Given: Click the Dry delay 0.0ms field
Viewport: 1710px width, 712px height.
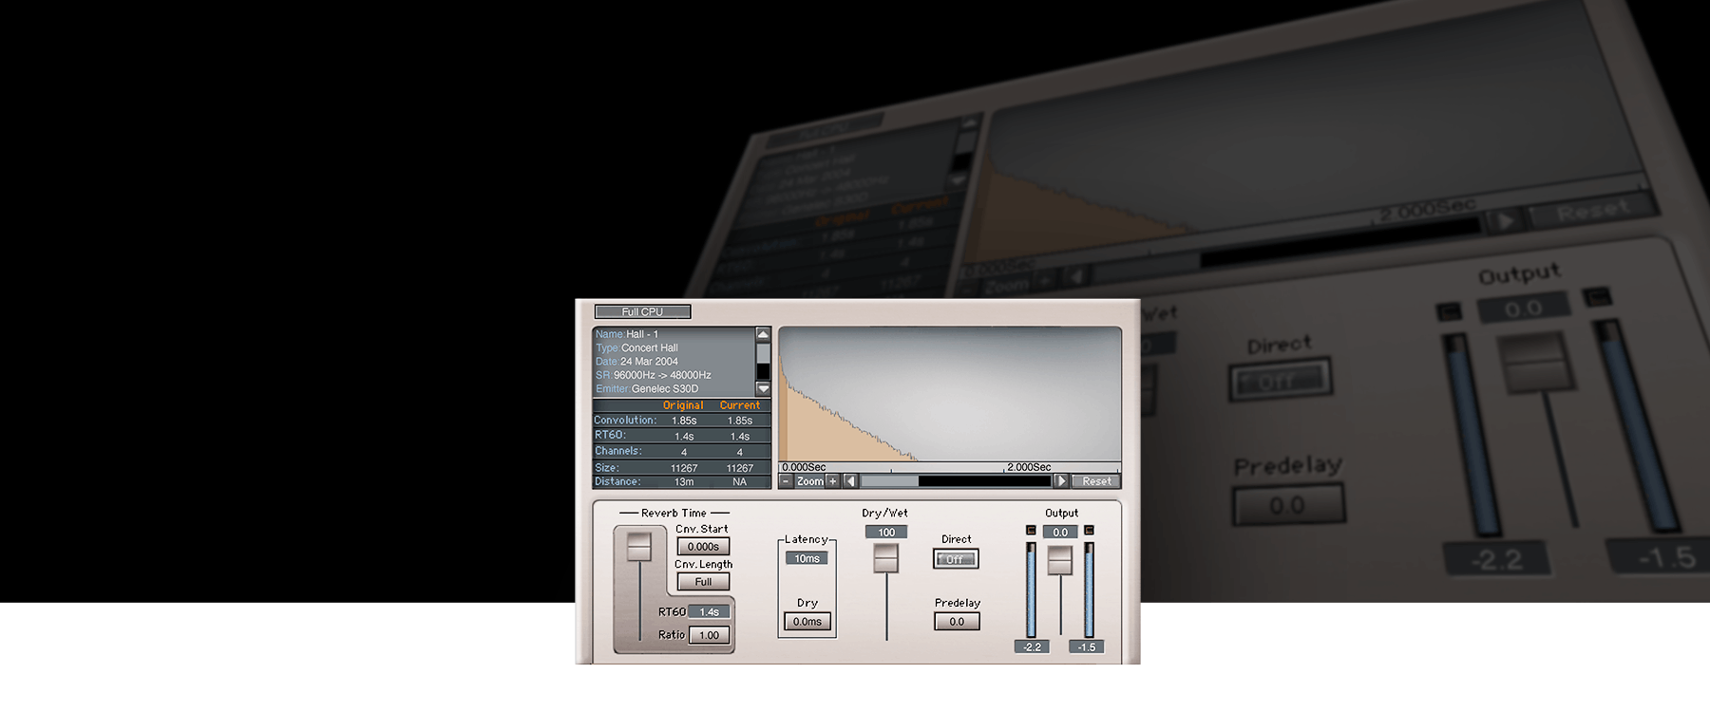Looking at the screenshot, I should pos(807,622).
